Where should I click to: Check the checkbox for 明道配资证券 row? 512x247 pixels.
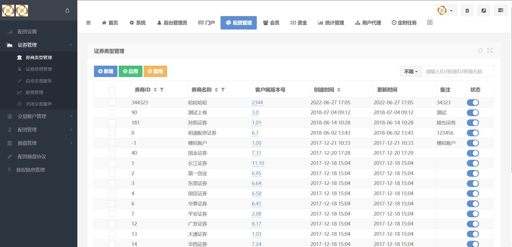pos(112,133)
